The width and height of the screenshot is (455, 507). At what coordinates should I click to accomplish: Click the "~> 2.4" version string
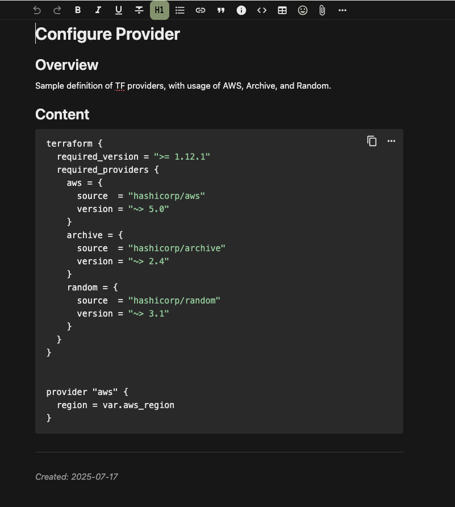tap(149, 261)
